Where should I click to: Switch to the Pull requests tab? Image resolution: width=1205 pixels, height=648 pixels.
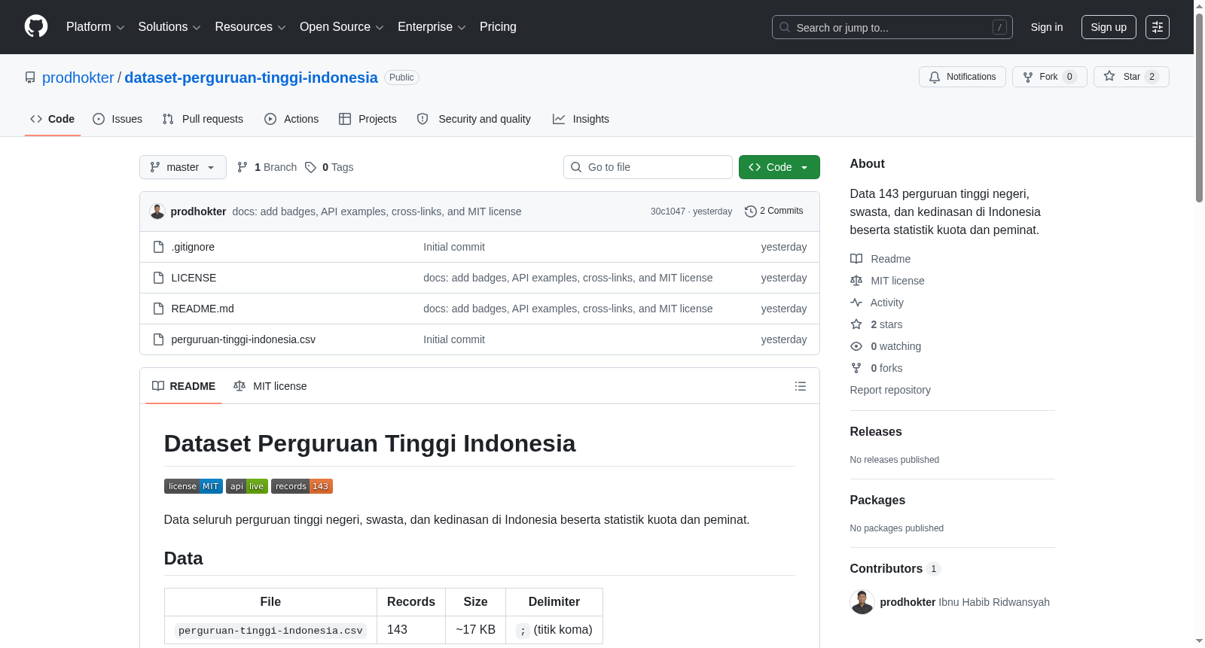(203, 119)
